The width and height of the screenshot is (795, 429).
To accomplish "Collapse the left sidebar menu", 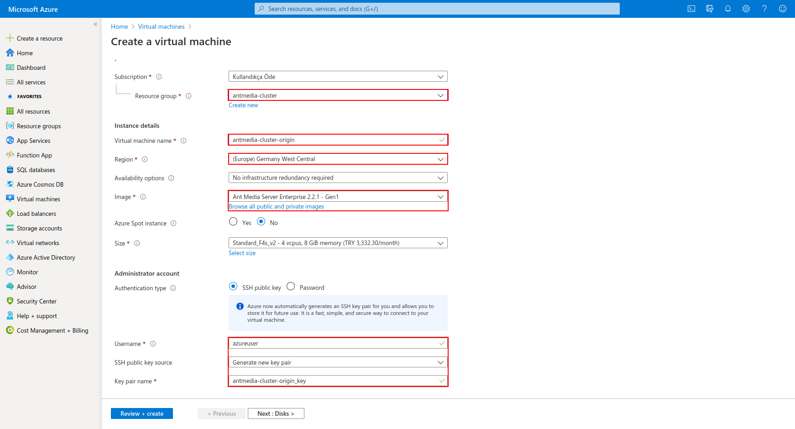I will point(95,24).
